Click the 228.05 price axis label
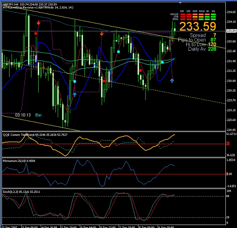Screen dimensions: 237x228 pos(231,130)
